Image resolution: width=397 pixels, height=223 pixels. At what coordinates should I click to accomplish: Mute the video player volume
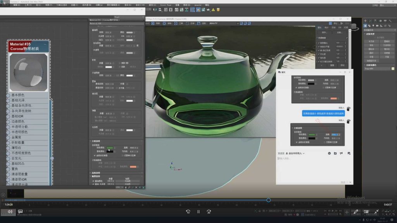[x=10, y=211]
